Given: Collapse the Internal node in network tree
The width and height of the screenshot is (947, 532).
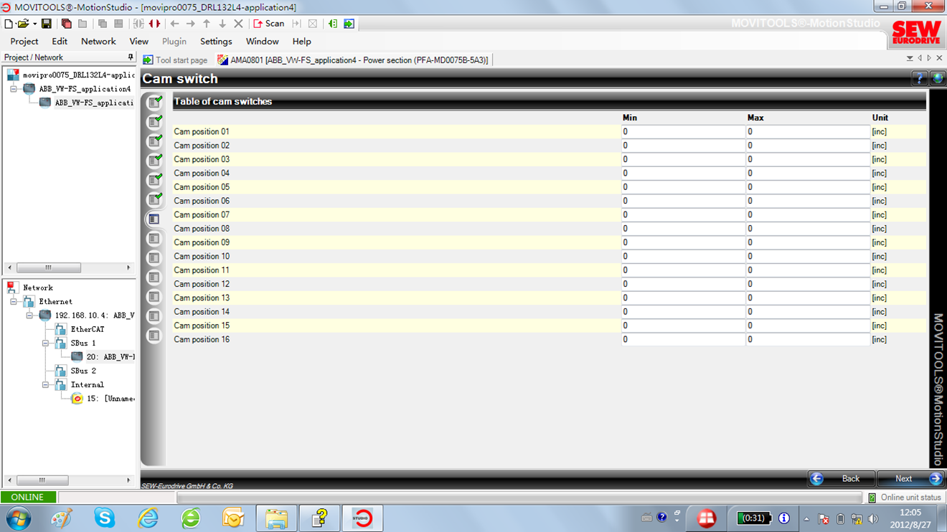Looking at the screenshot, I should tap(45, 385).
